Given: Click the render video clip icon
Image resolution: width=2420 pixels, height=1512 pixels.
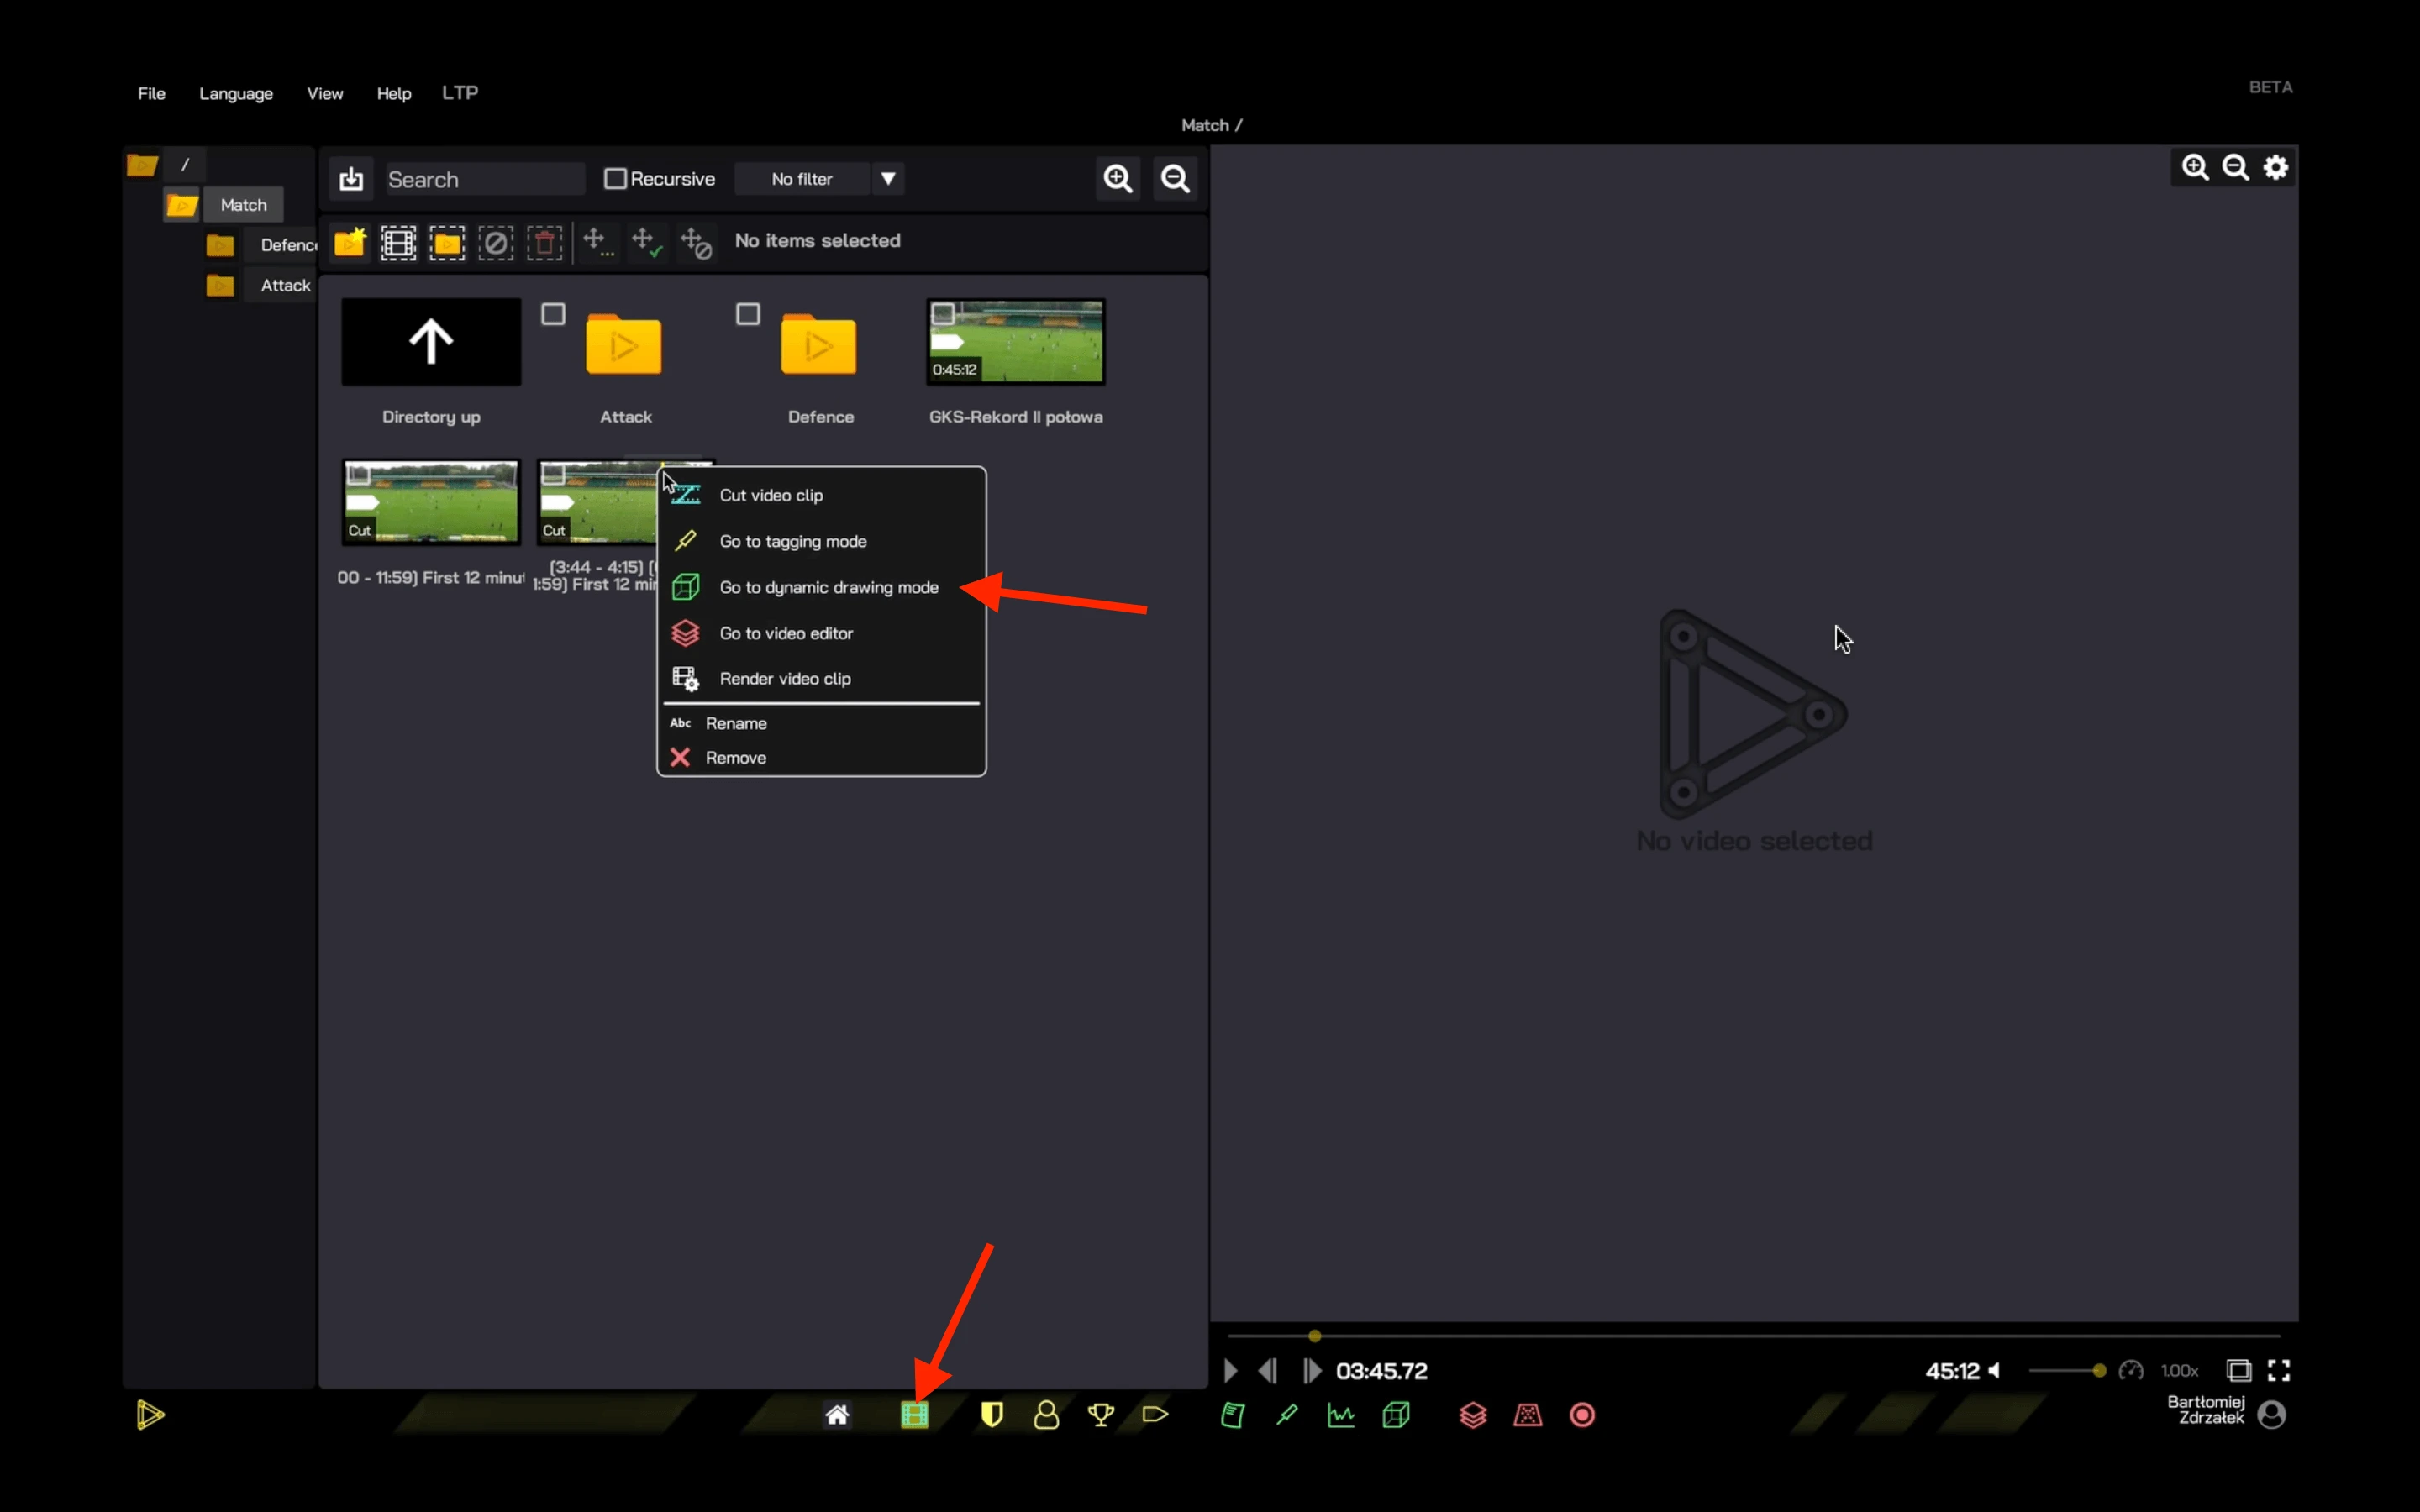Looking at the screenshot, I should pyautogui.click(x=685, y=678).
